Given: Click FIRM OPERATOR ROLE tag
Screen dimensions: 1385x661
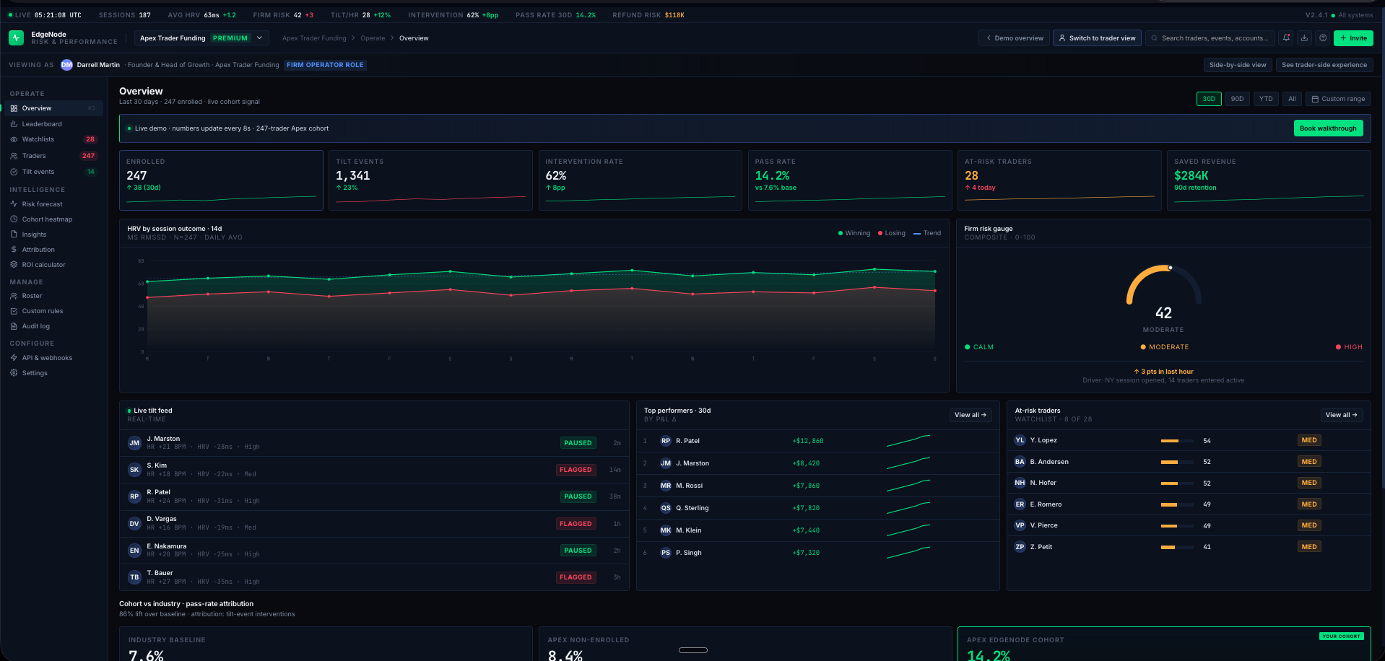Looking at the screenshot, I should [x=325, y=65].
